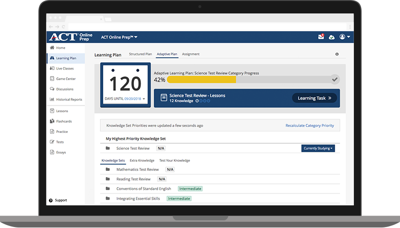The height and width of the screenshot is (228, 400).
Task: Click the ACT Online Prep logo
Action: 71,37
